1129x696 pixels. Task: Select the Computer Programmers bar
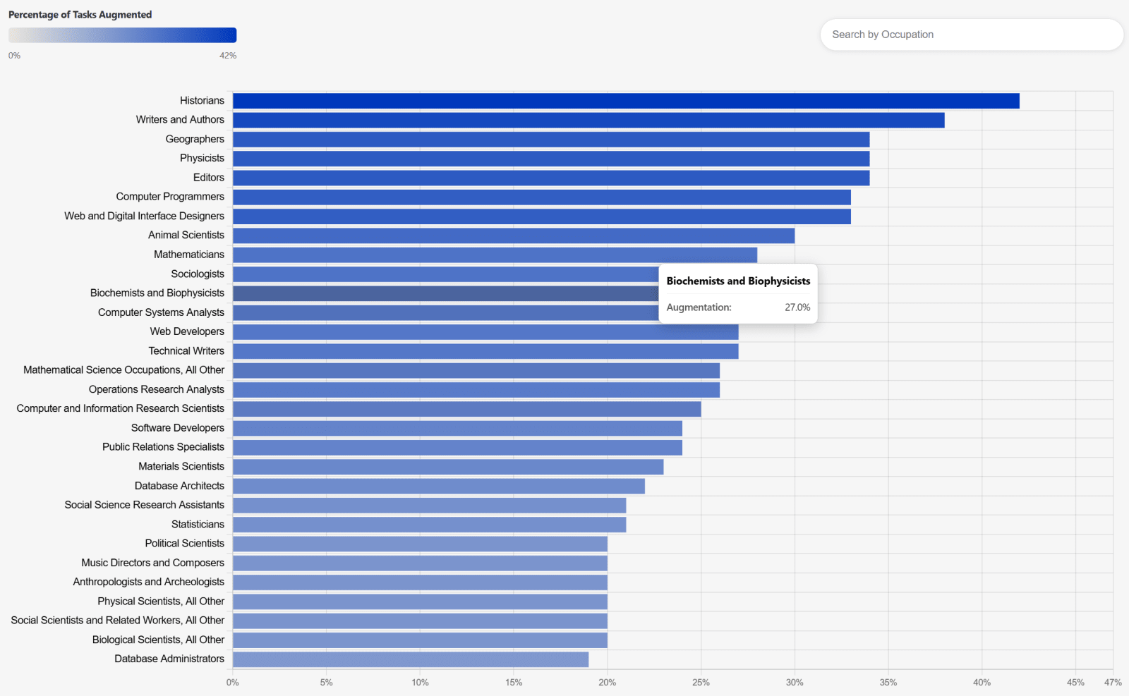pyautogui.click(x=541, y=197)
